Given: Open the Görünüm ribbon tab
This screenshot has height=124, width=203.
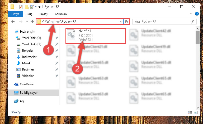Looking at the screenshot, I should click(61, 14).
